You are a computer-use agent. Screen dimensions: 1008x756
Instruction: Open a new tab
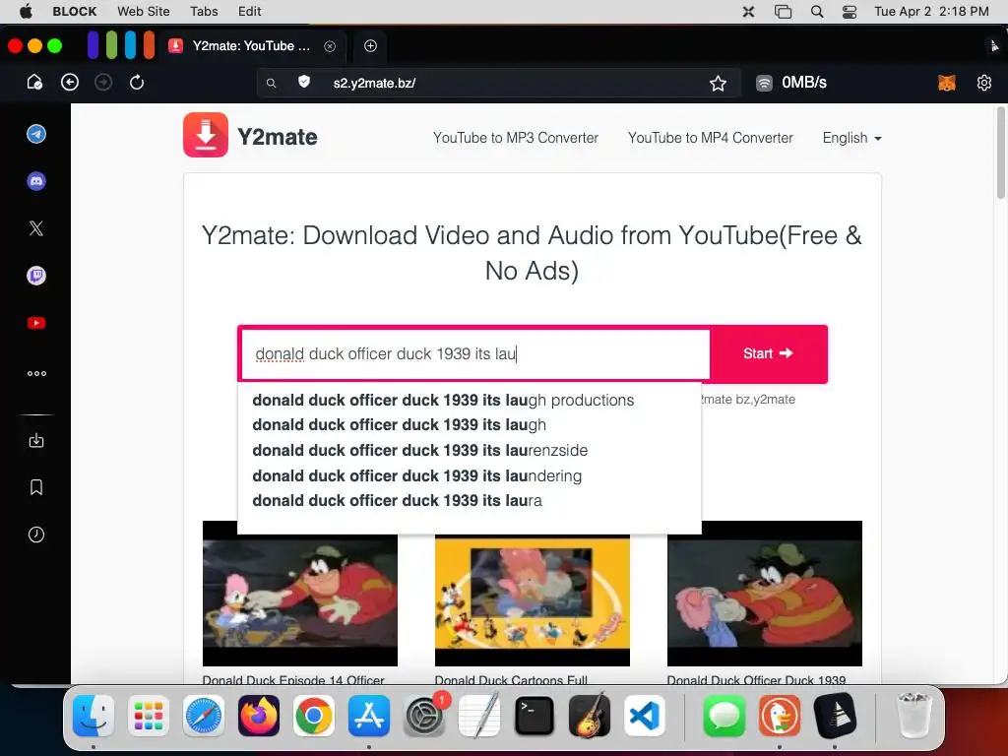[x=370, y=45]
